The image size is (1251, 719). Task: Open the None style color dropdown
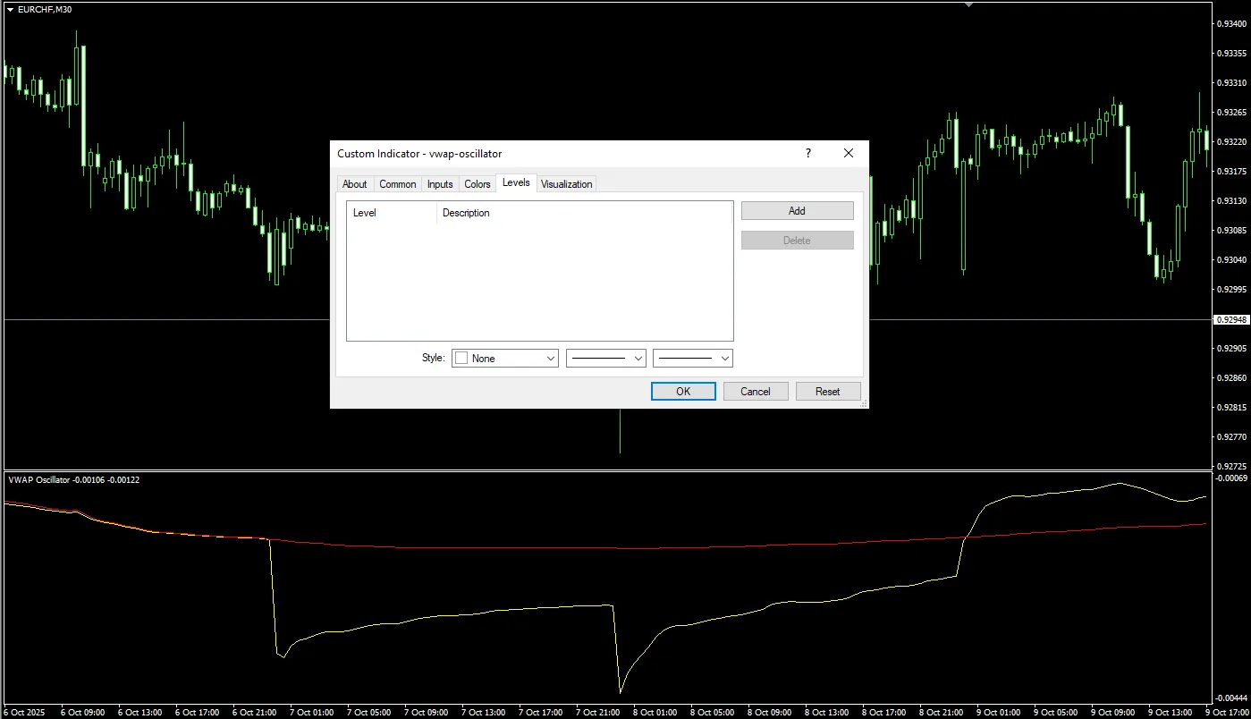(553, 358)
